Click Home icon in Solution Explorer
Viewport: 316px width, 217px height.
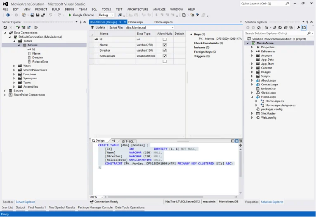pyautogui.click(x=259, y=28)
